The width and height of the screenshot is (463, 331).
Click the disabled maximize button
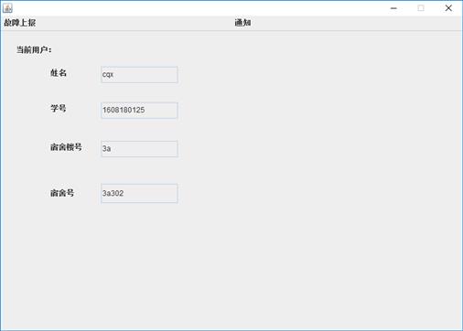pos(421,8)
